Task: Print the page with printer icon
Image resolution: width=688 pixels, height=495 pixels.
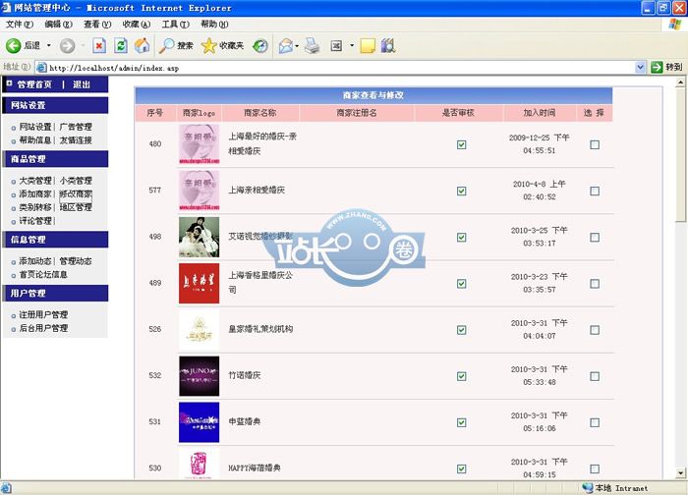Action: (x=312, y=45)
